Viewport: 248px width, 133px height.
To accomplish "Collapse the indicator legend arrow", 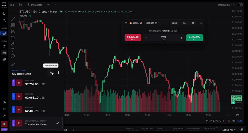I will [22, 20].
